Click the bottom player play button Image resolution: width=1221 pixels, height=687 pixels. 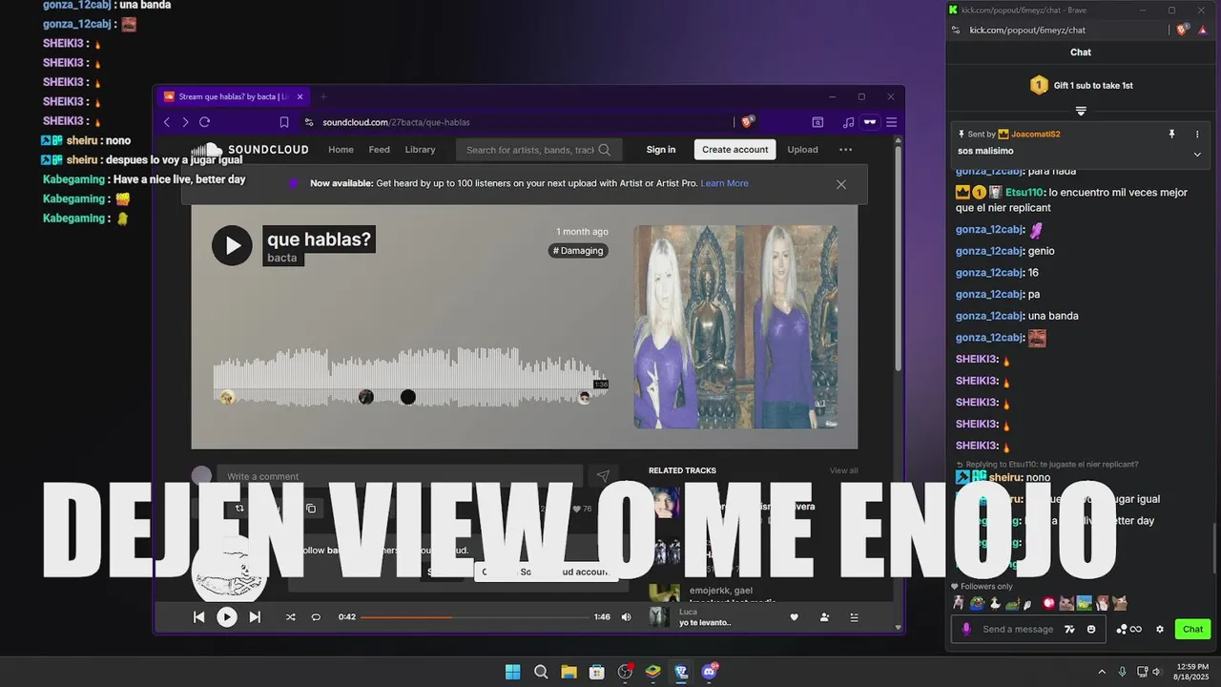click(x=226, y=617)
